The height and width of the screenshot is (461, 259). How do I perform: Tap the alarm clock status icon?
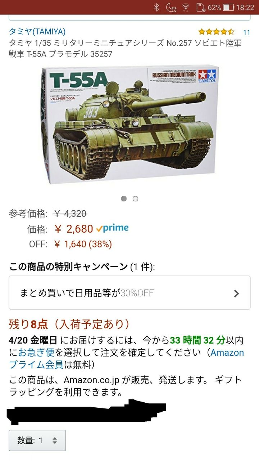pos(171,7)
